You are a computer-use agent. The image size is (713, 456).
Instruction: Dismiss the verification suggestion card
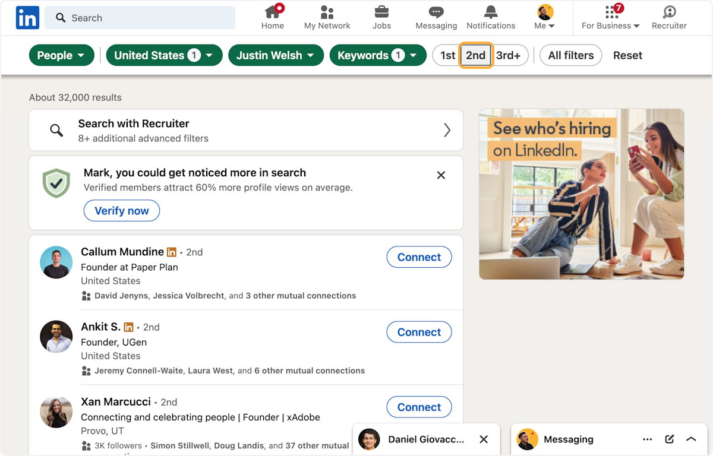(x=441, y=175)
